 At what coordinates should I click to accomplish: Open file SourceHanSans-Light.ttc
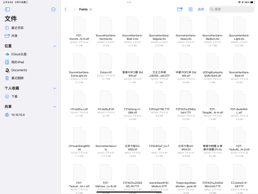(x=239, y=32)
